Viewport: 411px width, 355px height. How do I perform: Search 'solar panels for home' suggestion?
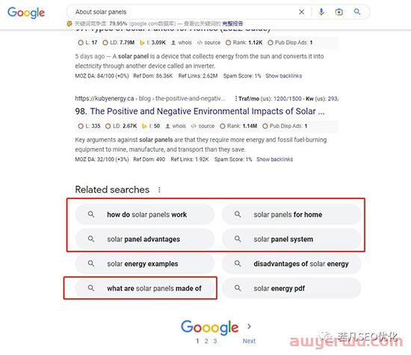291,214
